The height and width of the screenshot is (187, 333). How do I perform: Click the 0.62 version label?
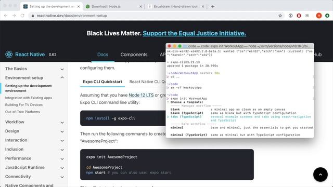[x=53, y=55]
